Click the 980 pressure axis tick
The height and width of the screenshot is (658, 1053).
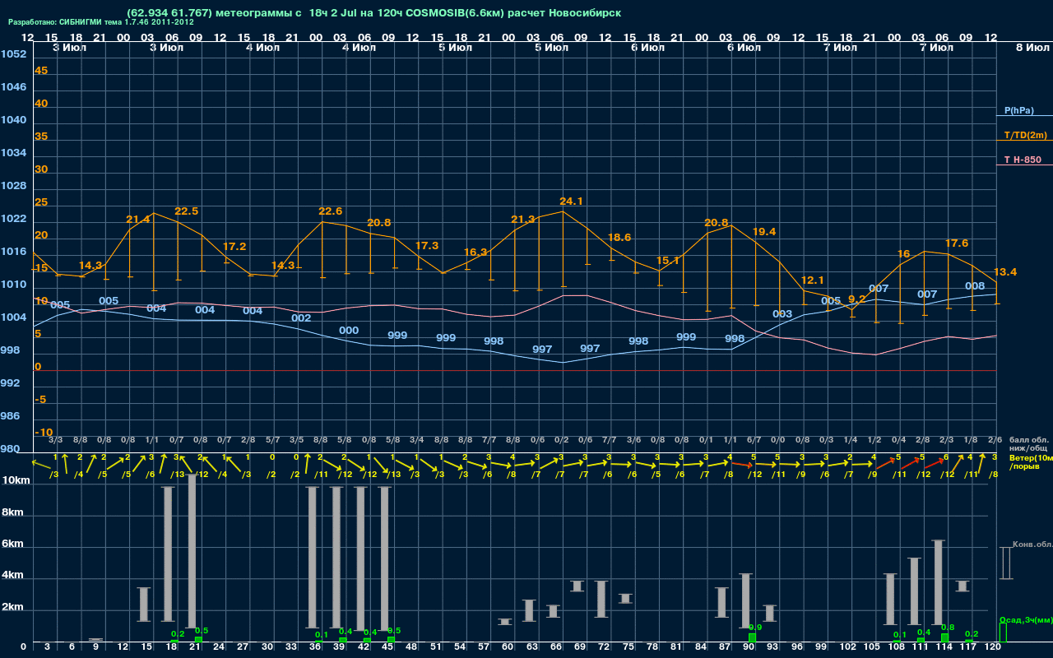10,449
